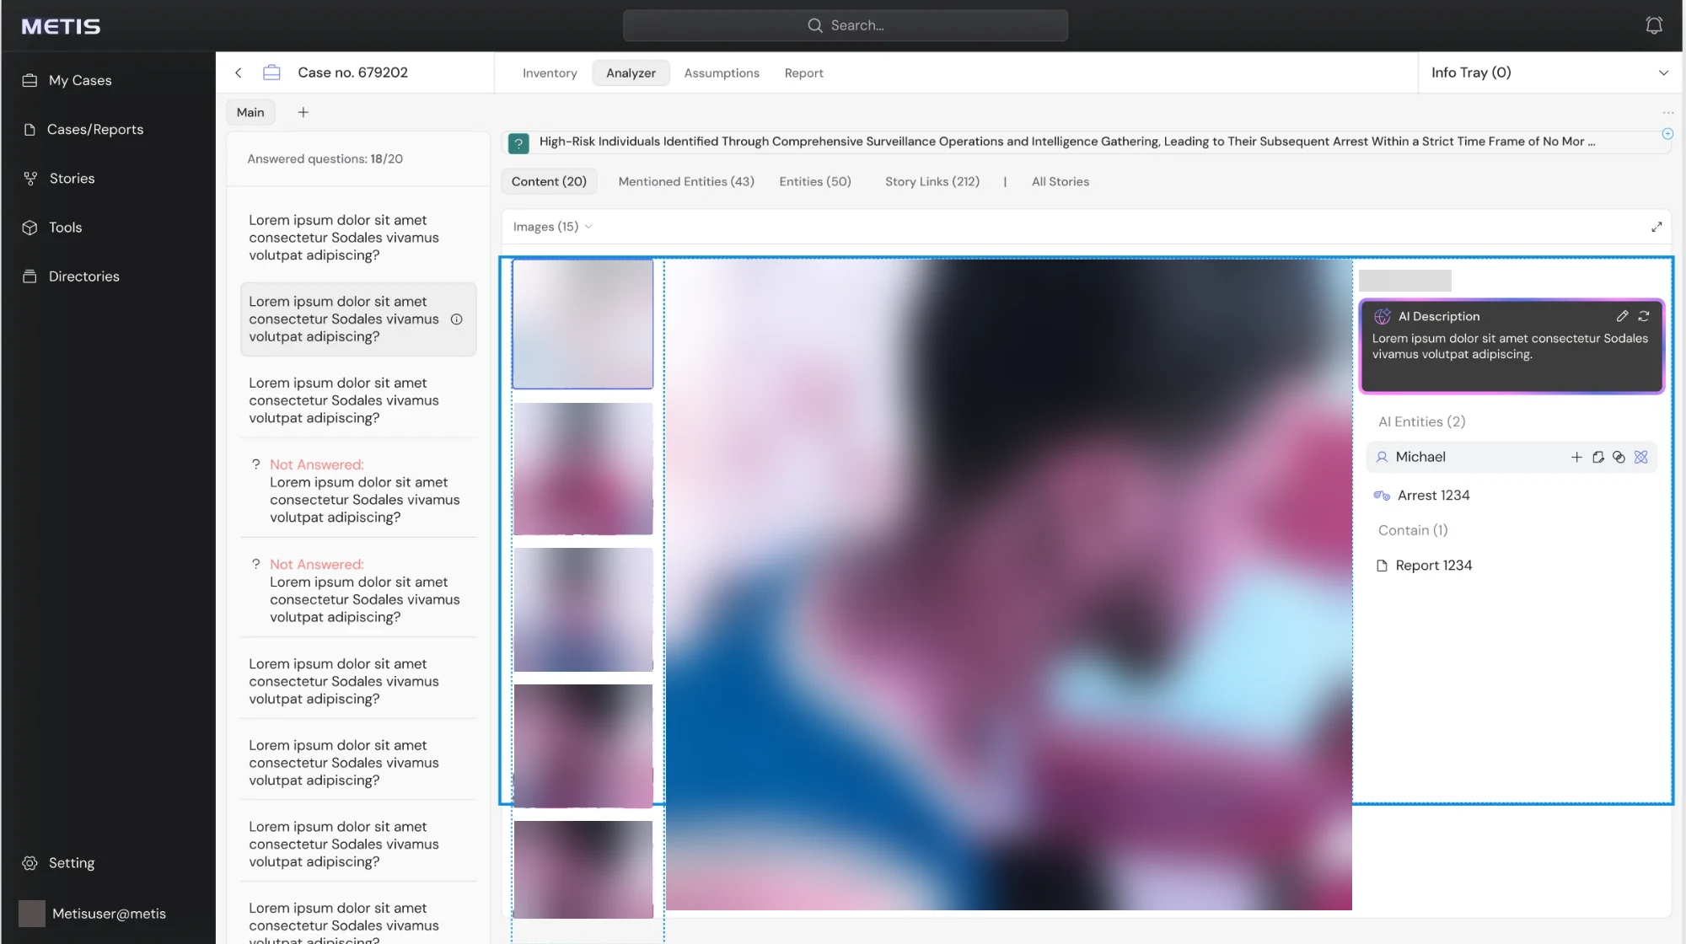The height and width of the screenshot is (944, 1686).
Task: Select the first image thumbnail
Action: [583, 324]
